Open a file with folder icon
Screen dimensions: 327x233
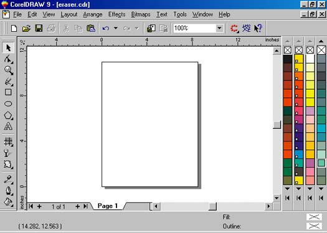coord(27,28)
